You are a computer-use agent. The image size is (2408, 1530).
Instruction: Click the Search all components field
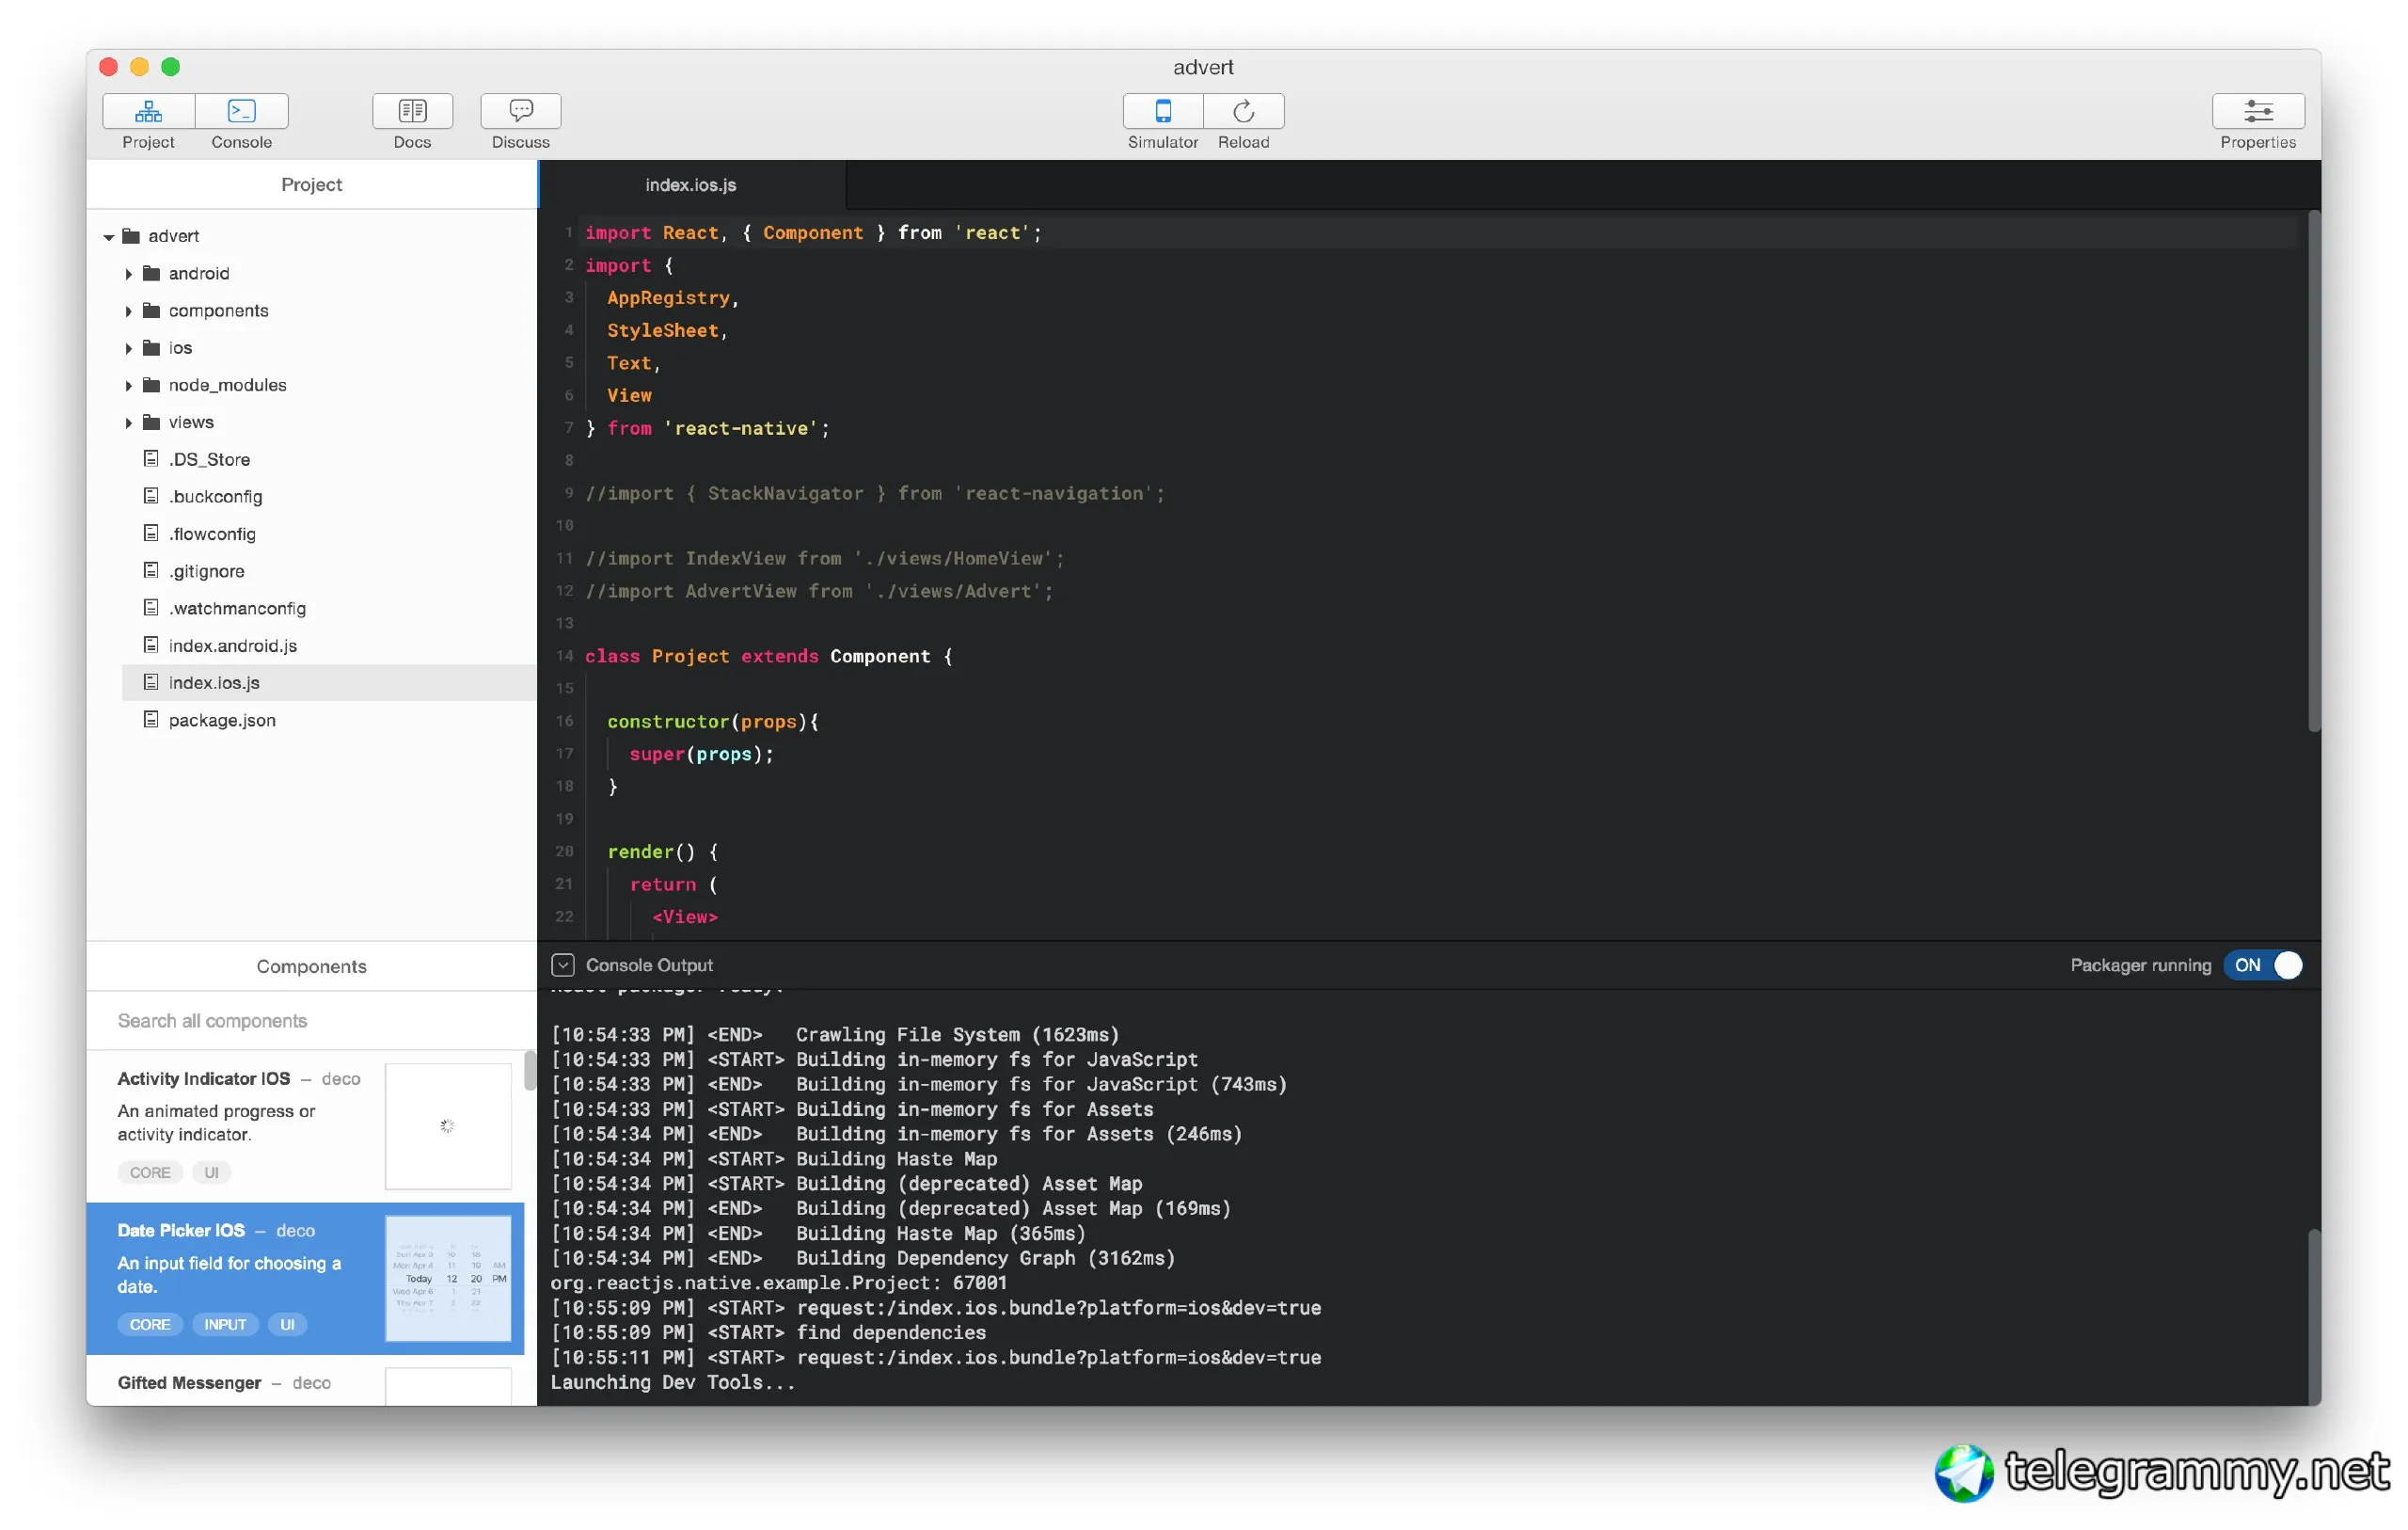(310, 1021)
